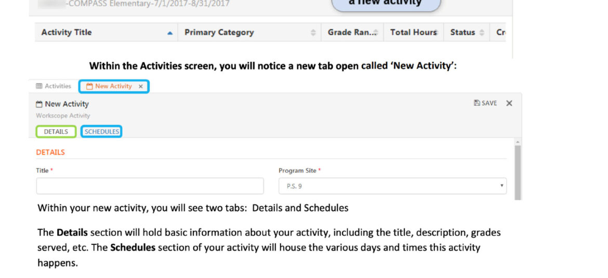
Task: Click the save disk icon
Action: (477, 103)
